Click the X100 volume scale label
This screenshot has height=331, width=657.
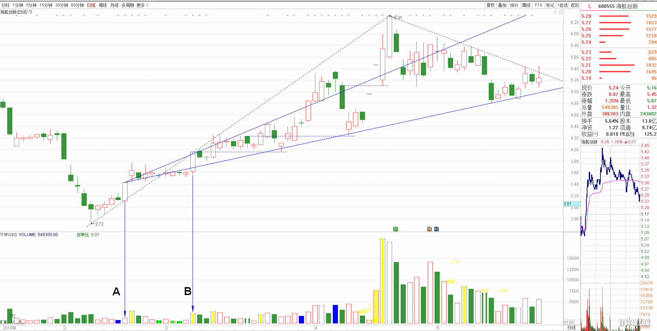coord(569,322)
